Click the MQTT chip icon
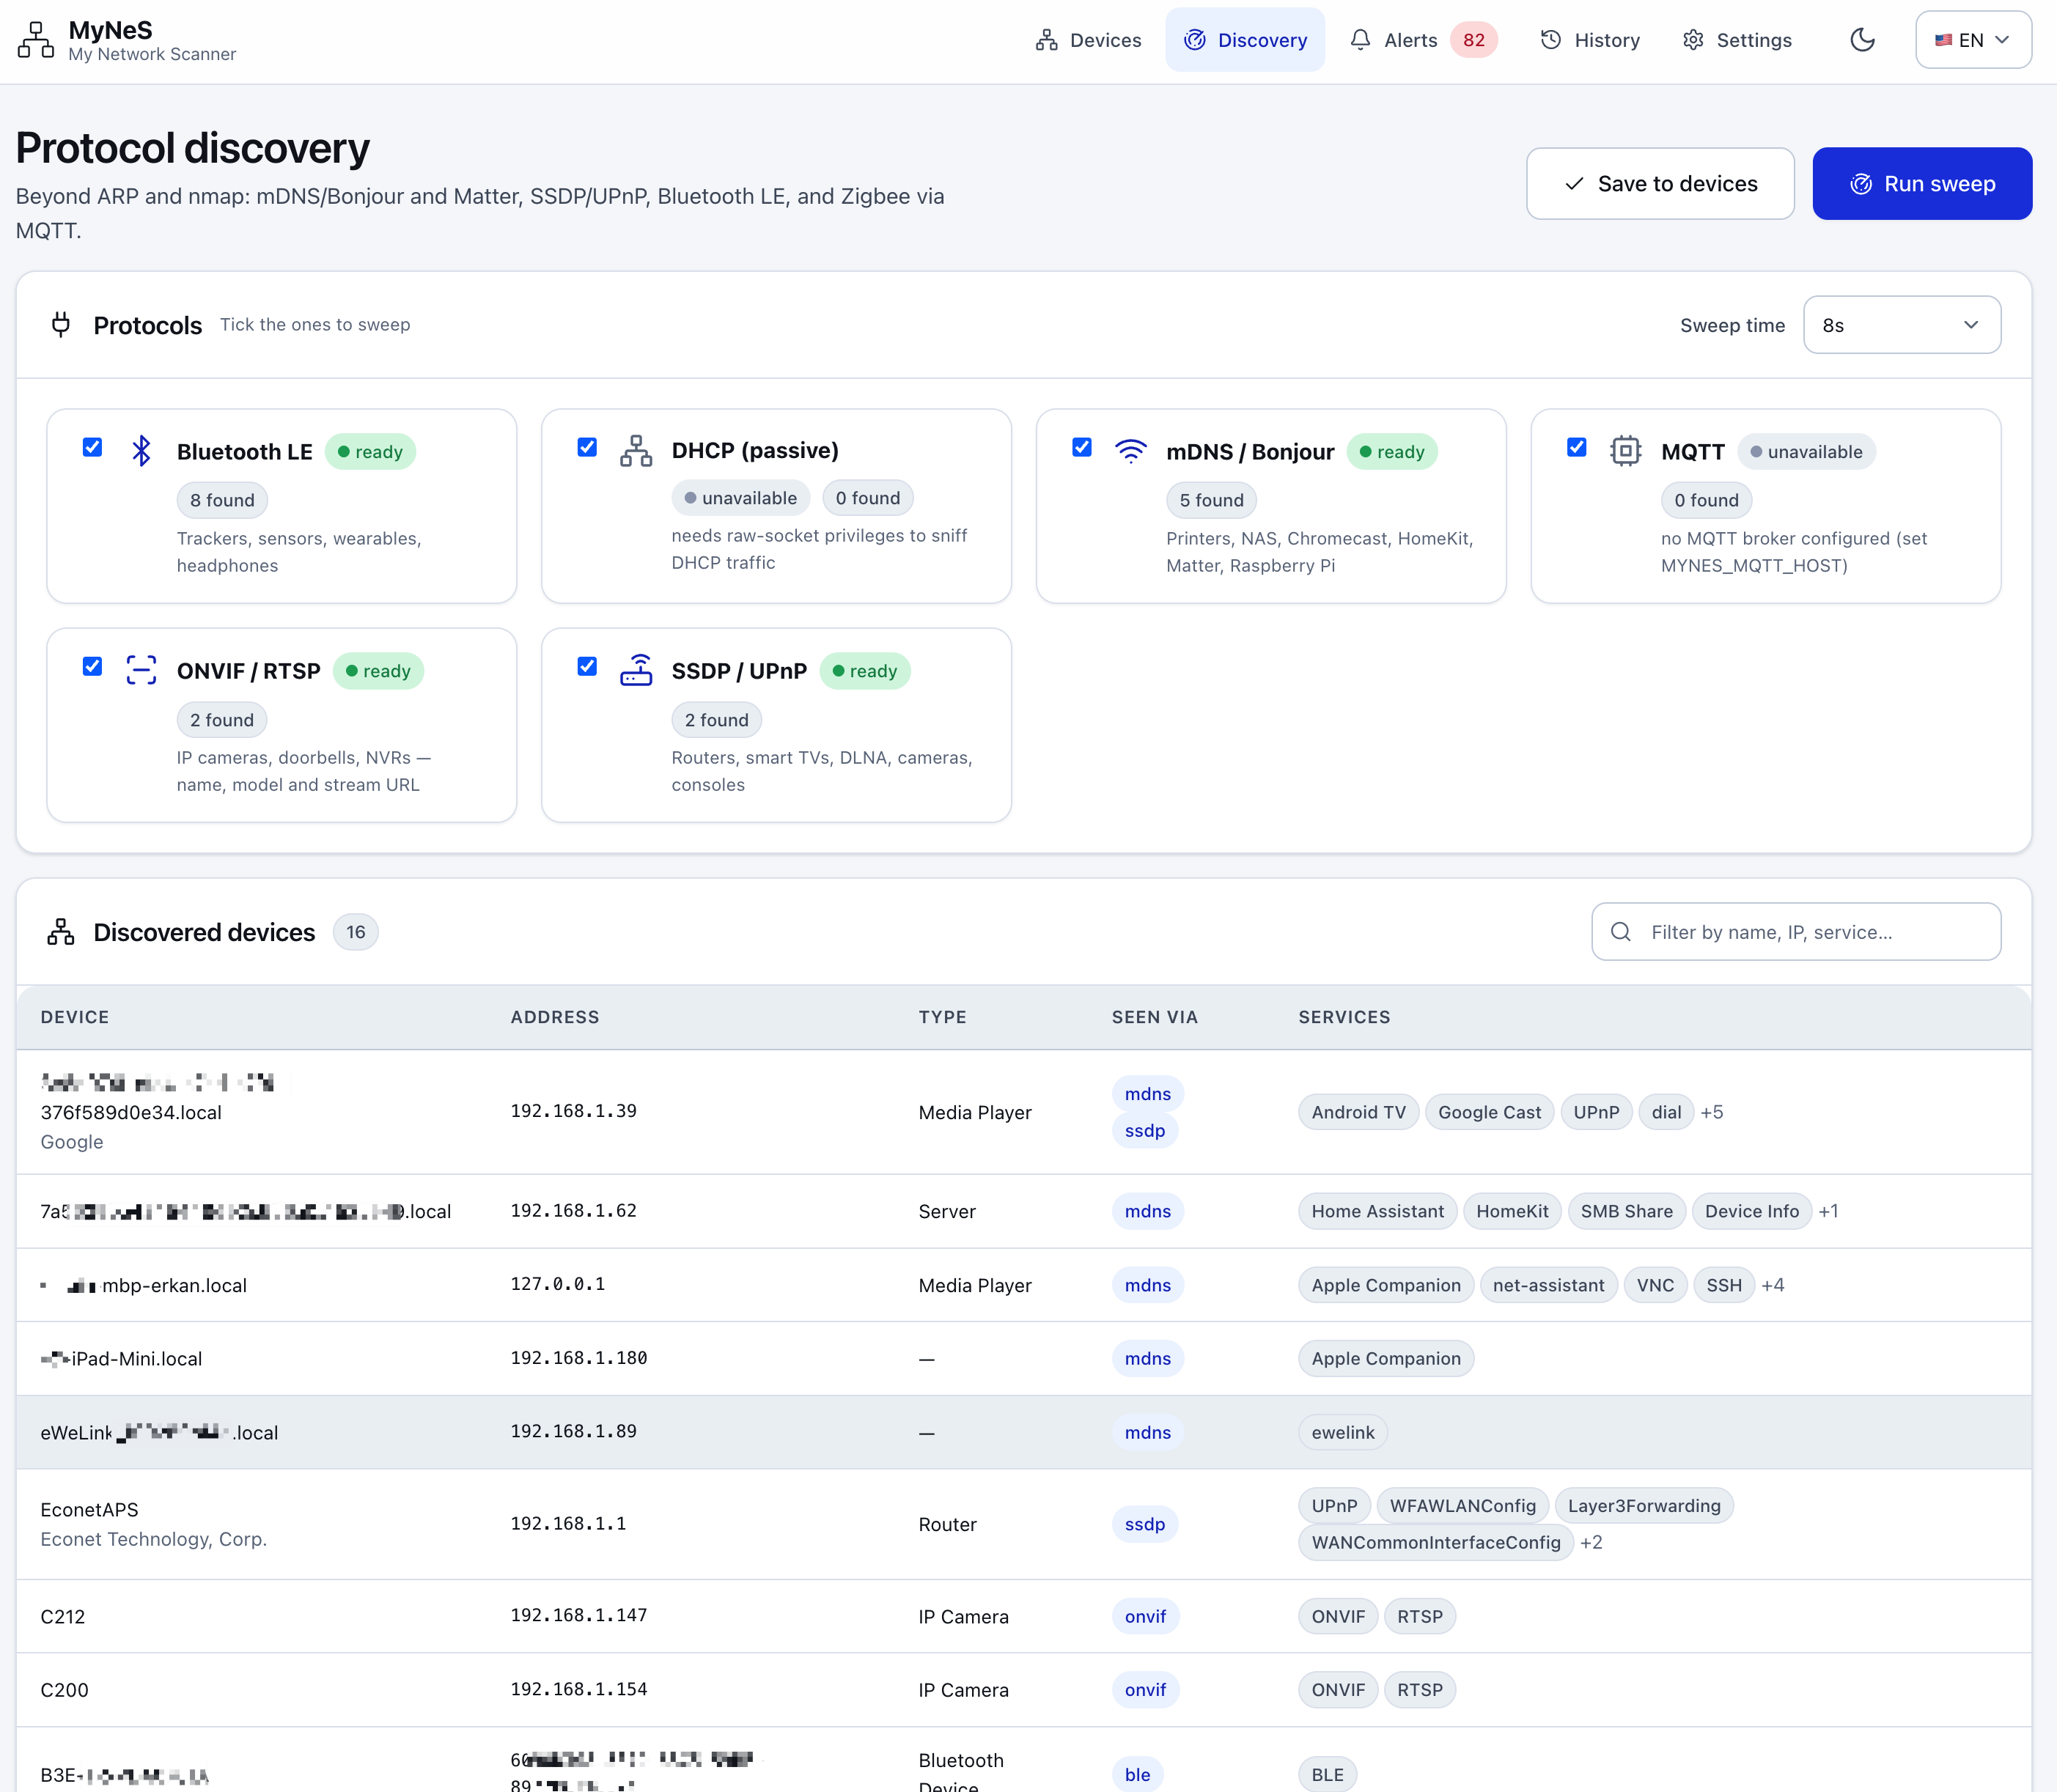 (x=1626, y=451)
